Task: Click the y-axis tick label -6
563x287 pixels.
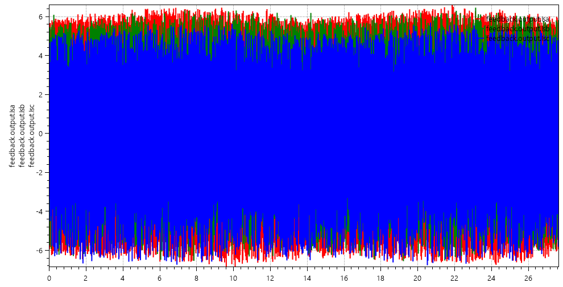Action: click(x=39, y=250)
